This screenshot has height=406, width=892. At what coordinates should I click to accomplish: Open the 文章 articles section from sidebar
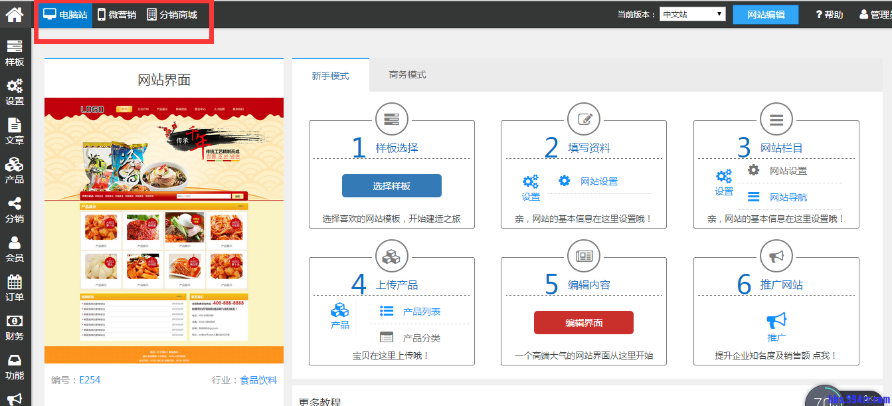[x=15, y=132]
